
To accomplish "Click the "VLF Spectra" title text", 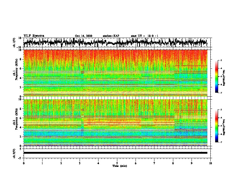I will (x=34, y=36).
